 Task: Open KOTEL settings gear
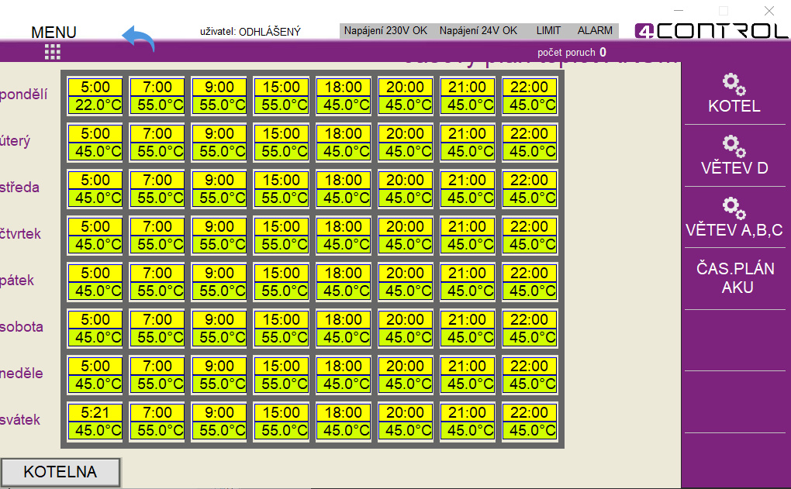[x=734, y=84]
